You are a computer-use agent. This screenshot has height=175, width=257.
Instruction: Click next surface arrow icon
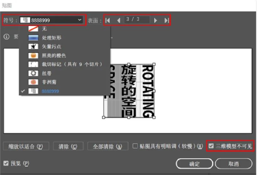pyautogui.click(x=155, y=20)
